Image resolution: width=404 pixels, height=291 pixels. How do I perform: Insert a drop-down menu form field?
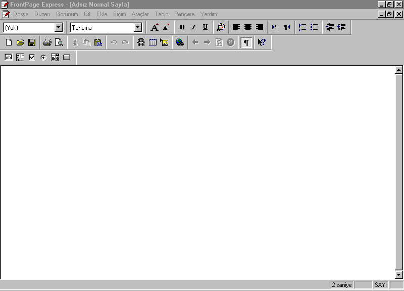click(55, 58)
